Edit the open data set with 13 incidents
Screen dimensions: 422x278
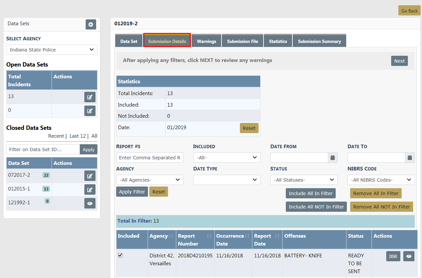click(90, 97)
